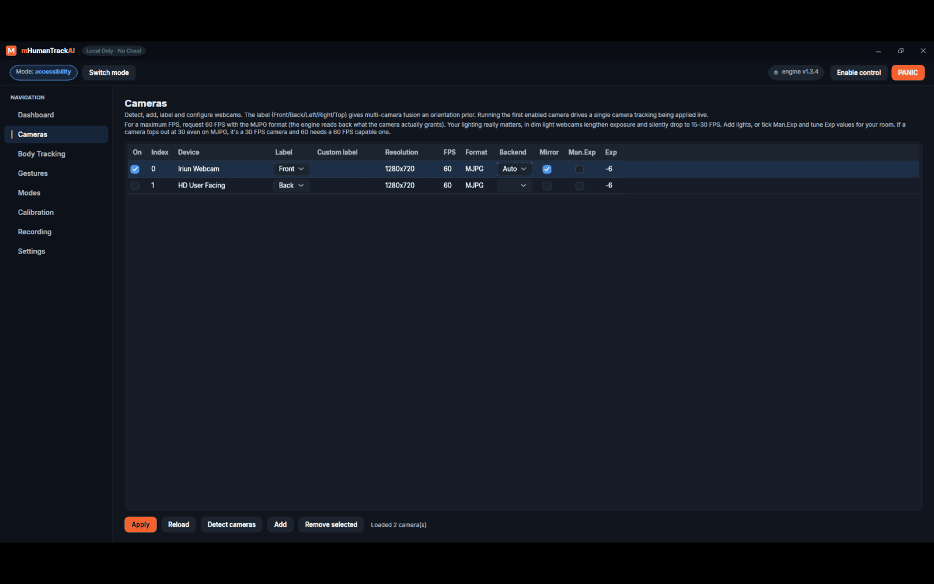Open the Front label dropdown
Screen dimensions: 934x584
(291, 169)
